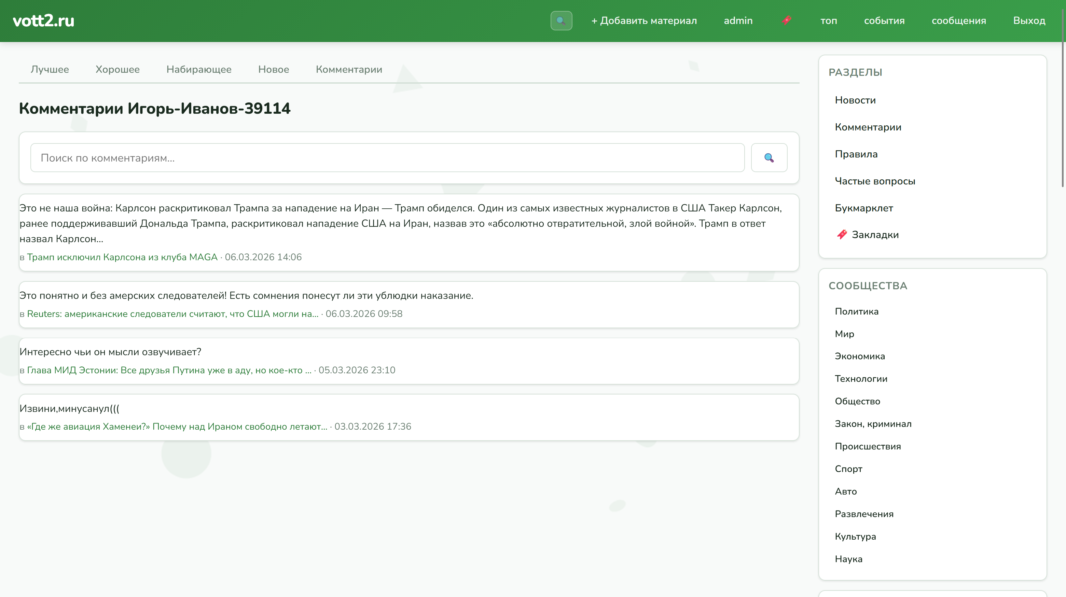The height and width of the screenshot is (597, 1066).
Task: Open Трамп исключил Карлсона из клуба MAGA link
Action: click(x=122, y=257)
